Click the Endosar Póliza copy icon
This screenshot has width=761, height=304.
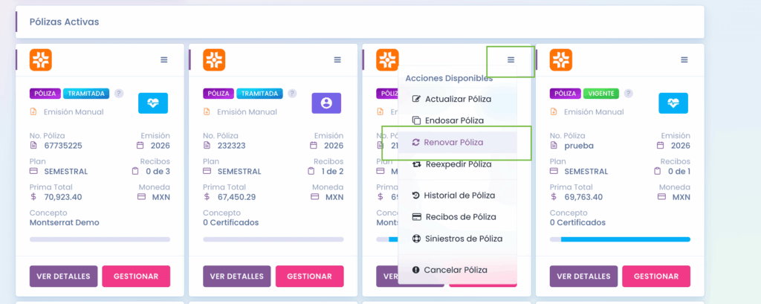[416, 120]
